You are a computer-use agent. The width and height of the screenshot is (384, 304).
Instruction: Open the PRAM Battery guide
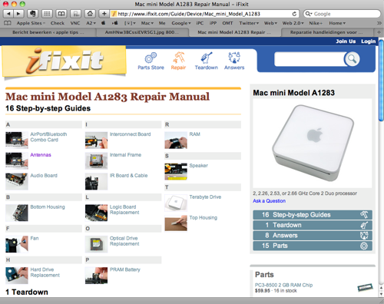pyautogui.click(x=125, y=269)
